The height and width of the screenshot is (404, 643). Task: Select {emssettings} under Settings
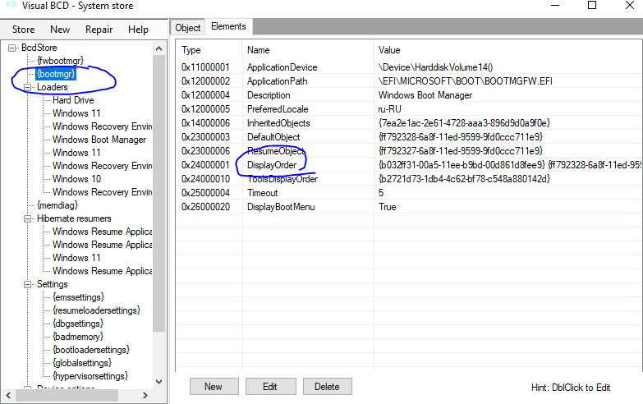[x=78, y=297]
